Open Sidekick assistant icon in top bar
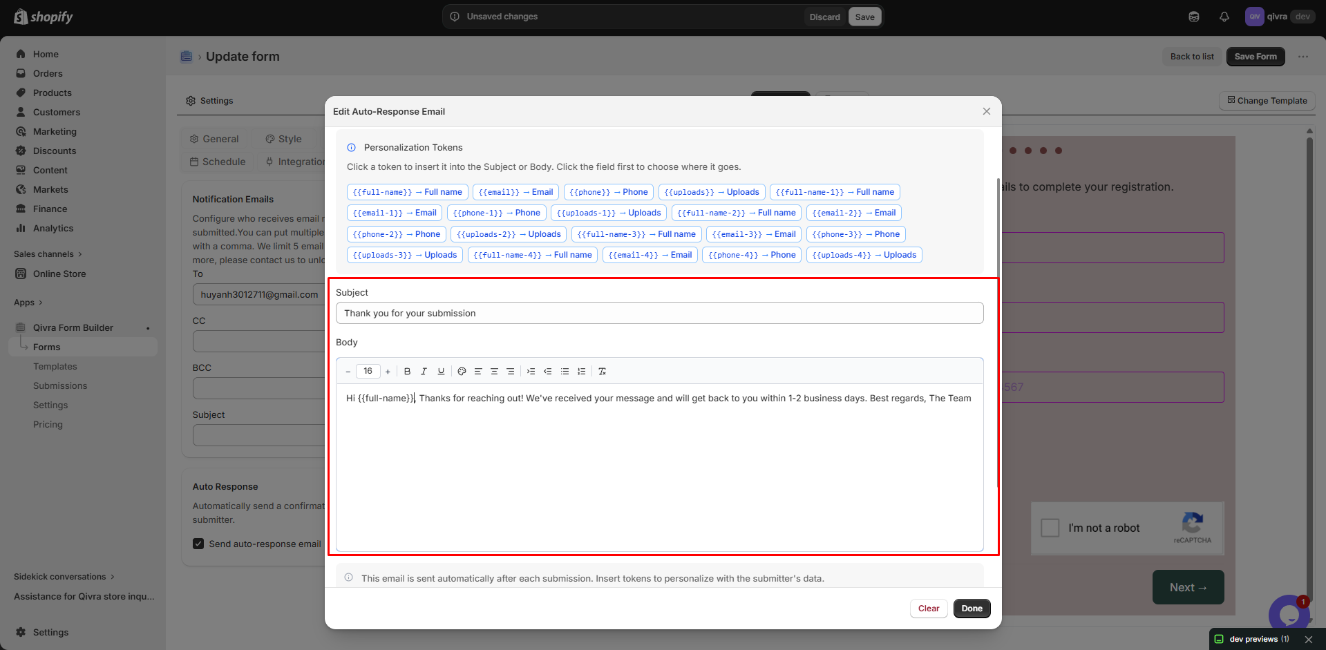The height and width of the screenshot is (650, 1326). [1194, 17]
